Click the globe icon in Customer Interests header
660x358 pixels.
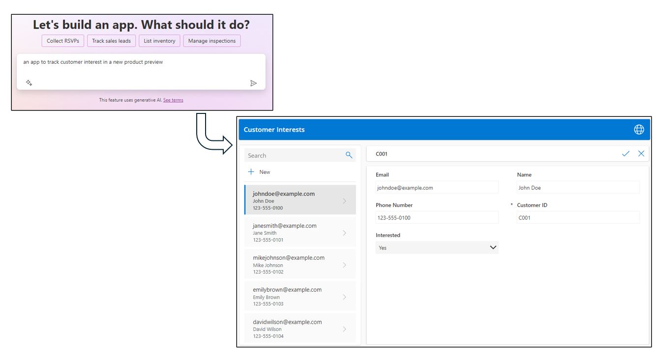[639, 130]
